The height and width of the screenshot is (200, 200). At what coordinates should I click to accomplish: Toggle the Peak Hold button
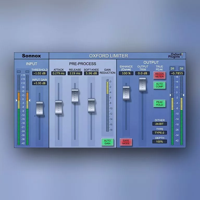159,103
